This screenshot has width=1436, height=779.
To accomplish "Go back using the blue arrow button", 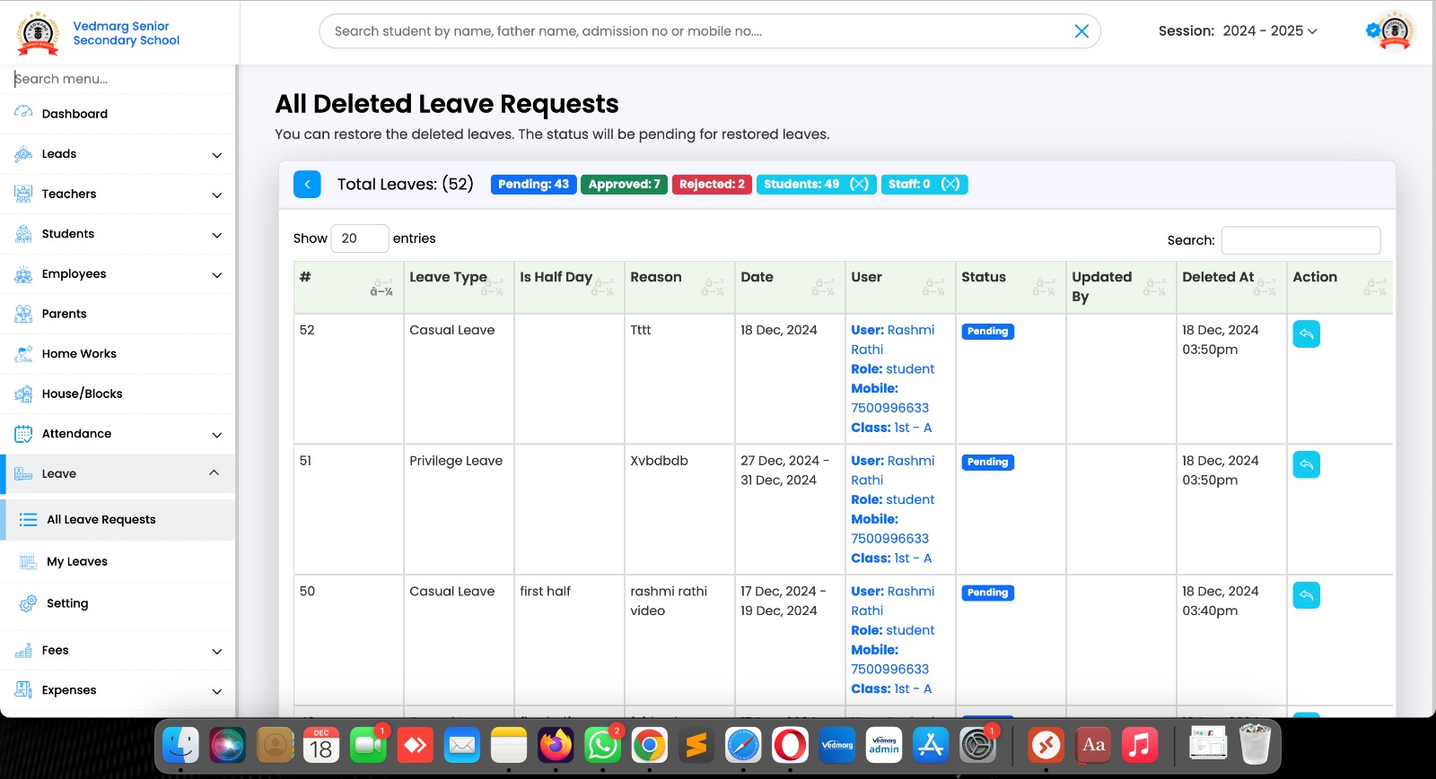I will pyautogui.click(x=307, y=185).
